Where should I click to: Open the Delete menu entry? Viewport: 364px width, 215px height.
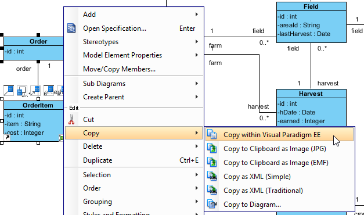pos(134,146)
